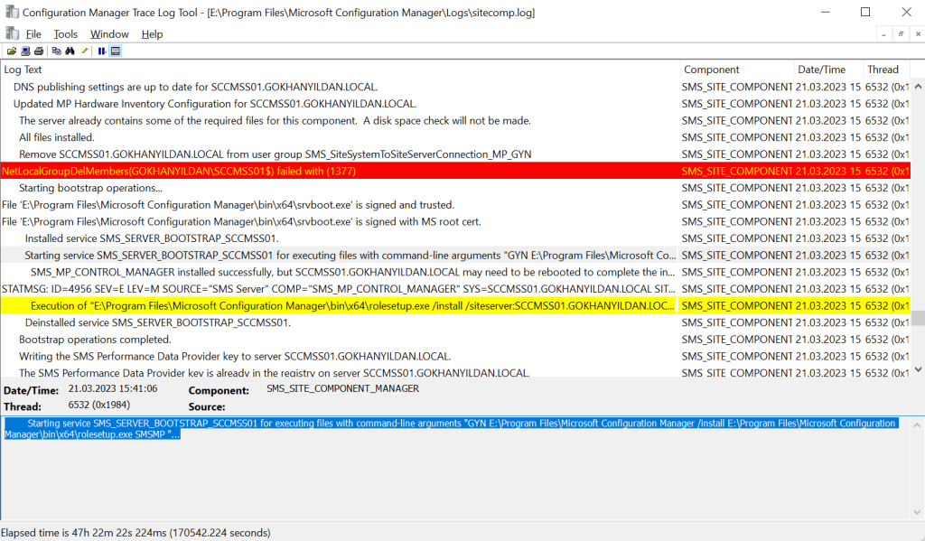This screenshot has height=541, width=925.
Task: Select the red NetLocalGroupDelMembers failed row
Action: 455,171
